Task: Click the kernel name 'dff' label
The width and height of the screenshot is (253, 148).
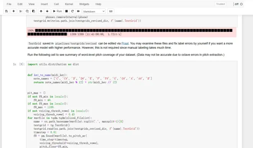Action: click(237, 4)
